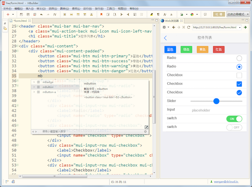Viewport: 252px width, 187px height.
Task: Tap the blue back chevron in preview header
Action: (165, 38)
